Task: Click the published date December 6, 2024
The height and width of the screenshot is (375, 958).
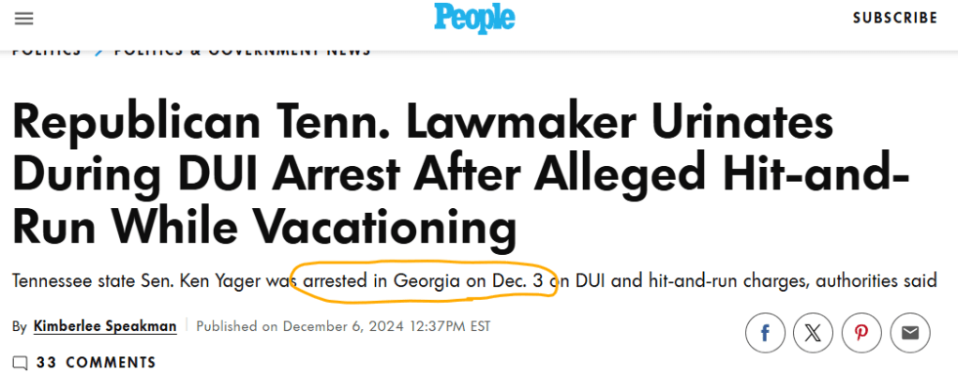Action: pos(343,326)
